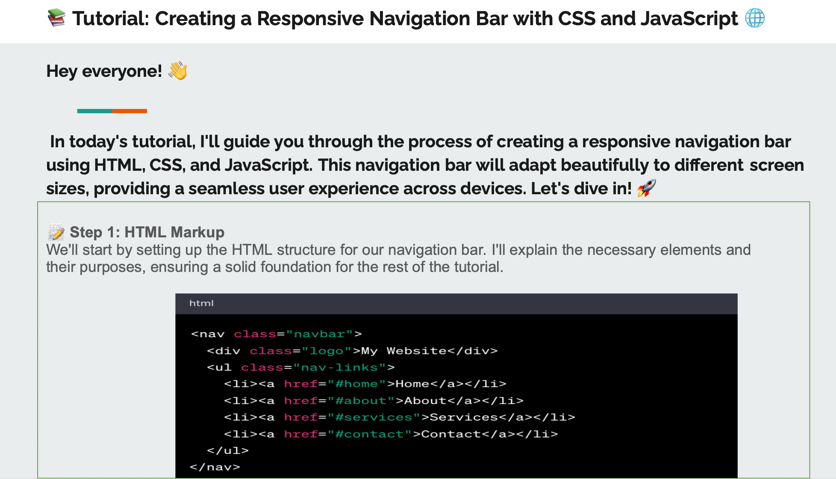
Task: Click the nav class="navbar" code line
Action: 276,334
